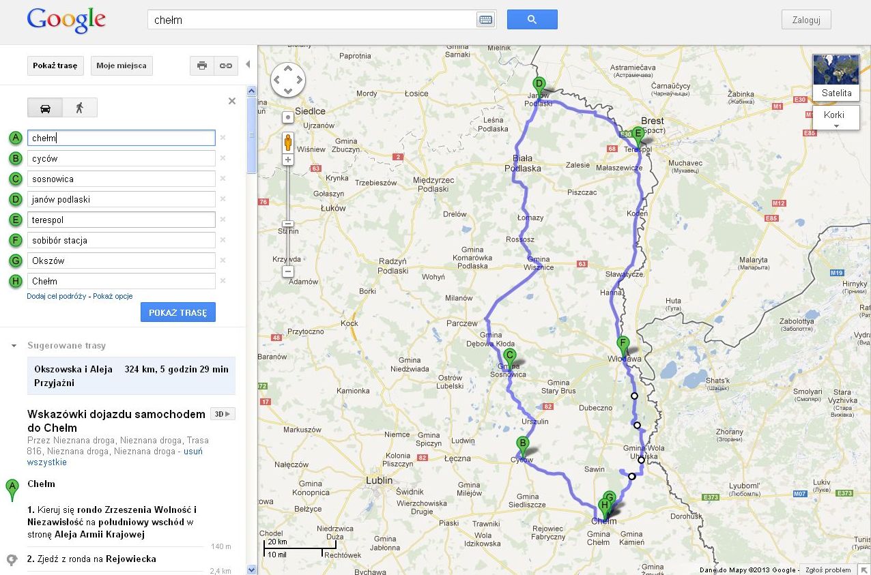The width and height of the screenshot is (871, 575).
Task: Click the map pan navigation wheel
Action: pyautogui.click(x=288, y=80)
